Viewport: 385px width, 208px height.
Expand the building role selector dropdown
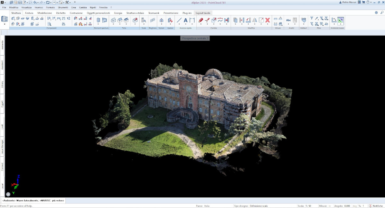[4, 24]
